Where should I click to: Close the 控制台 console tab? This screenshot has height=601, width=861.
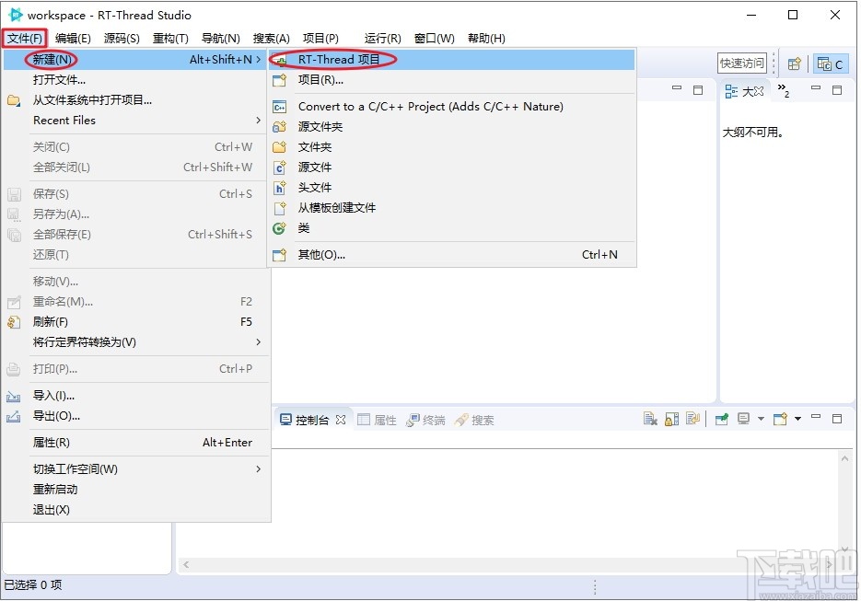click(341, 420)
